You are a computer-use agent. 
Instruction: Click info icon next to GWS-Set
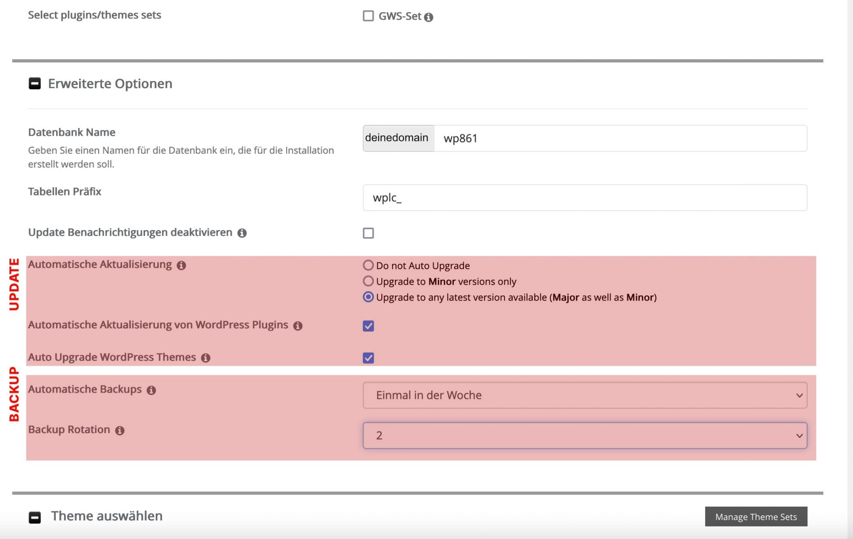click(429, 17)
